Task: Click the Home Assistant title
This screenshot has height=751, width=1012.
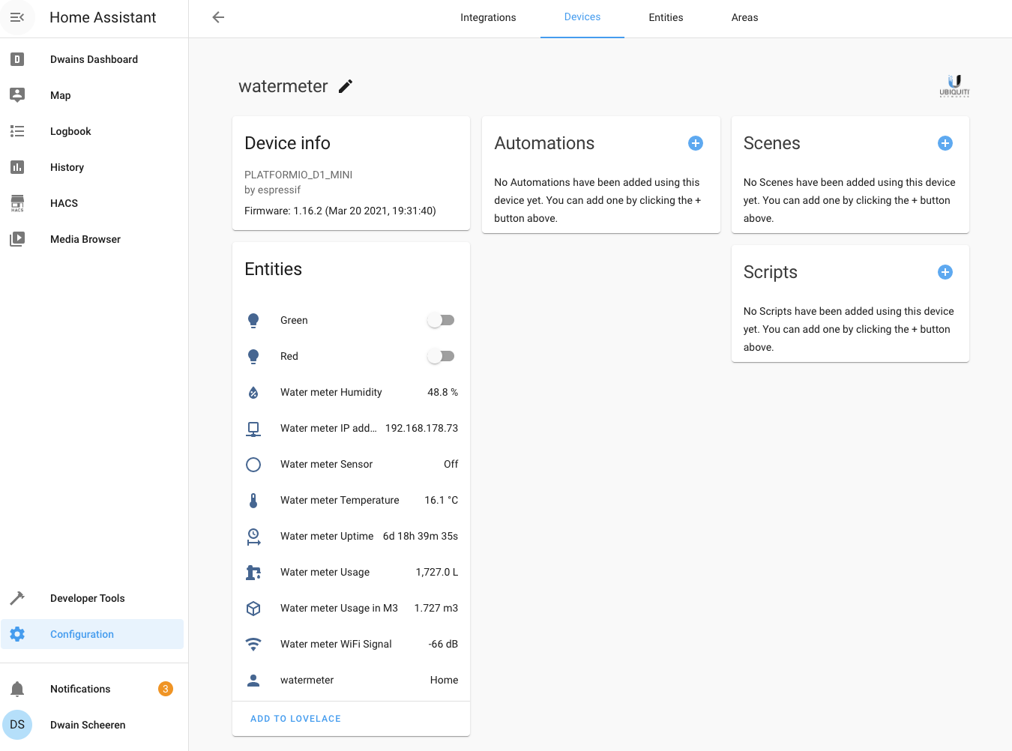Action: tap(103, 17)
